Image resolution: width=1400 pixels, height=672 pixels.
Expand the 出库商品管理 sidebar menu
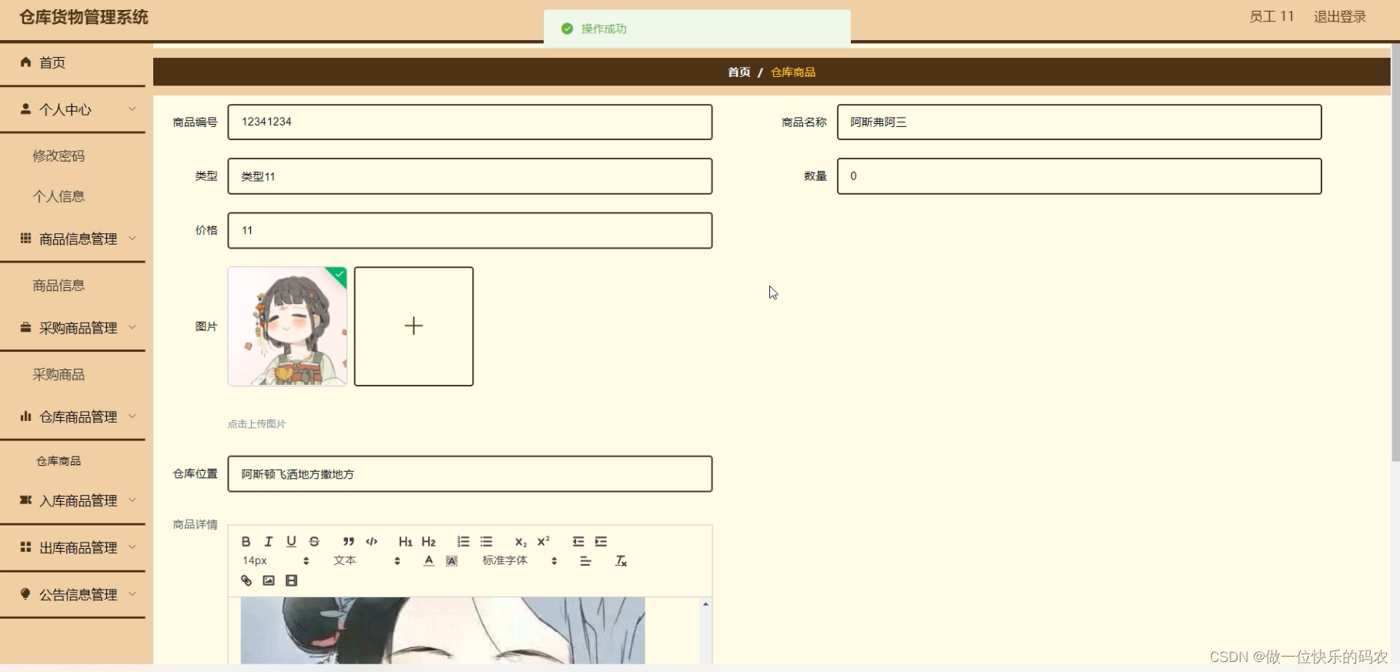72,548
